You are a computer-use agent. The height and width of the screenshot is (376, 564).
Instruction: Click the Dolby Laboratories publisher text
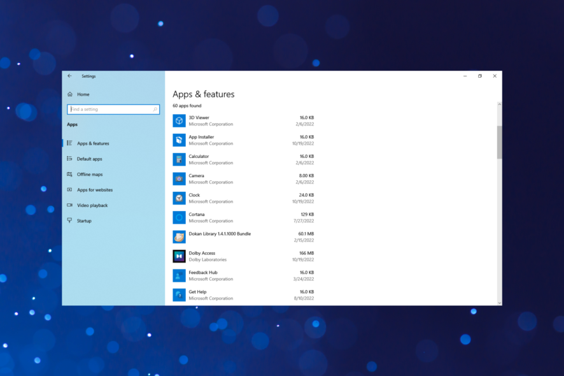pos(208,259)
